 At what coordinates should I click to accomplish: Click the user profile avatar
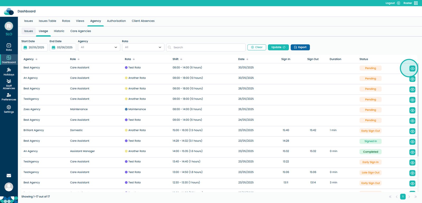[x=9, y=187]
